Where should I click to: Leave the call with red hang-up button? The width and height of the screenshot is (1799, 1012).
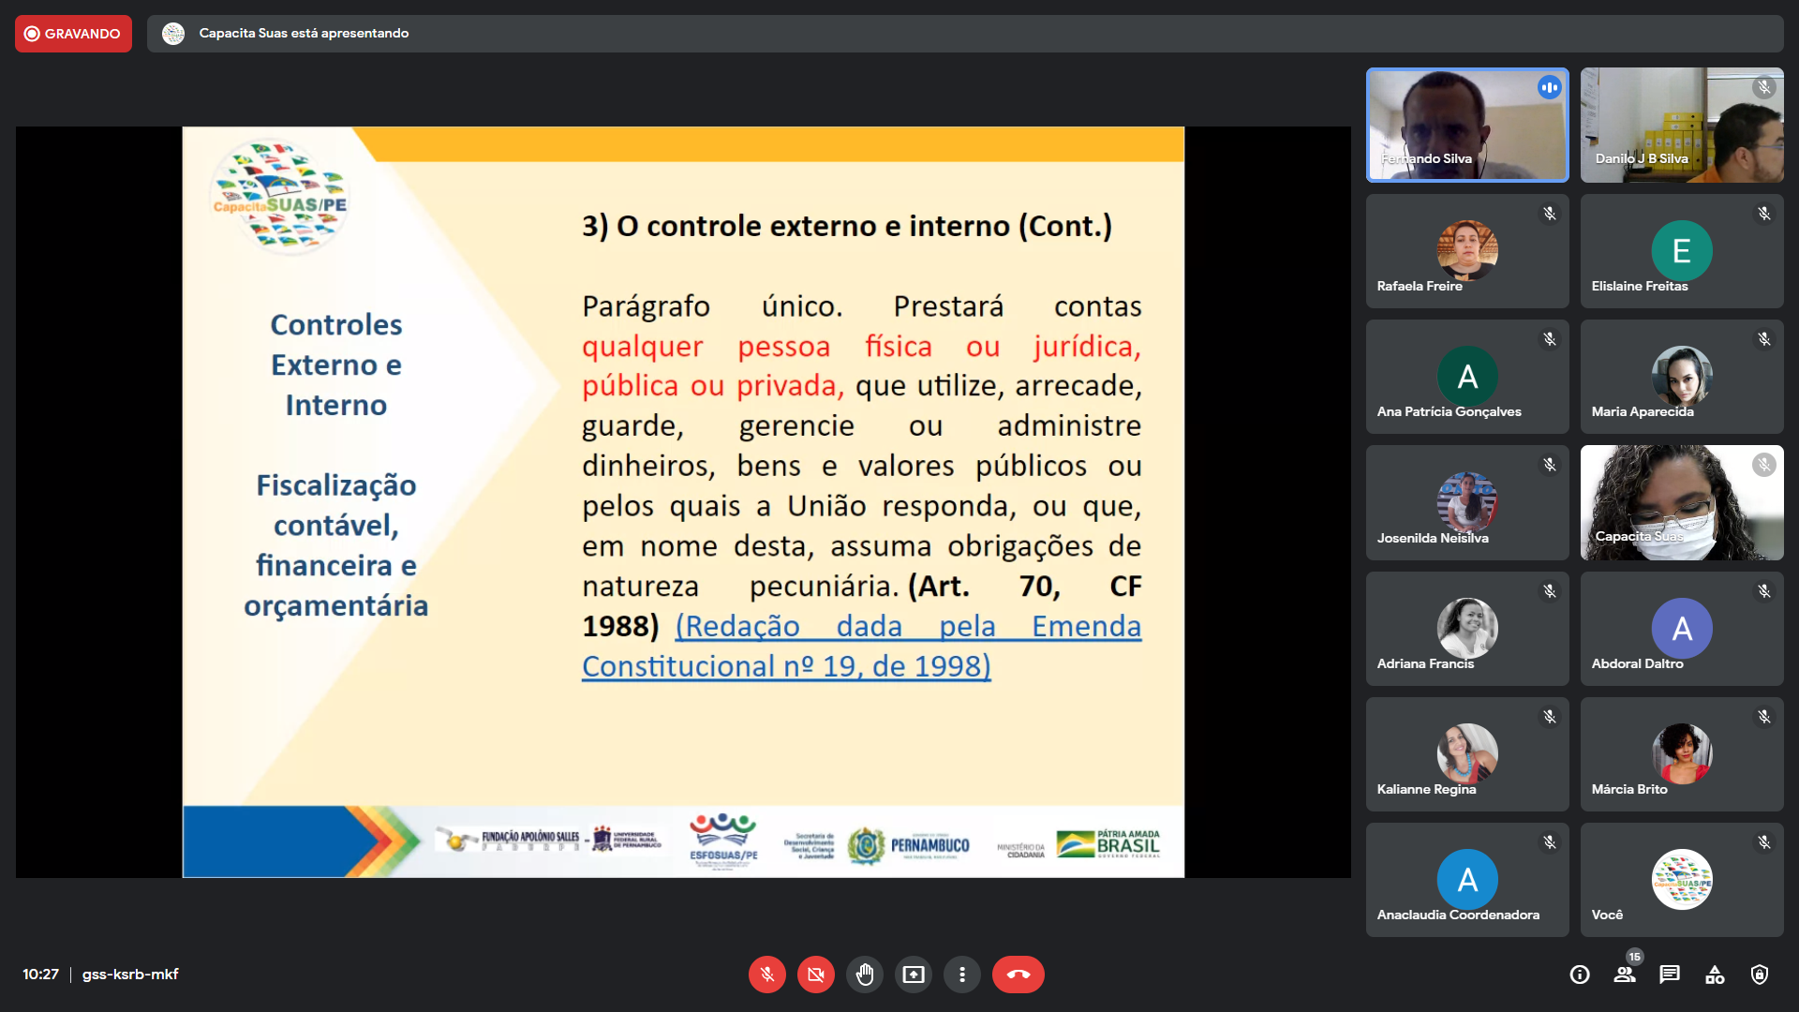point(1018,975)
